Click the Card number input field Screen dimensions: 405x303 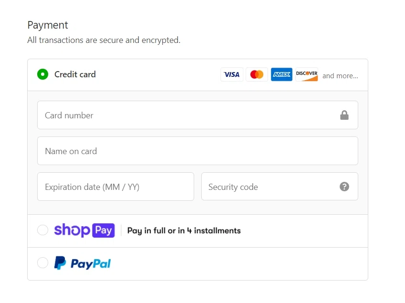click(x=186, y=115)
